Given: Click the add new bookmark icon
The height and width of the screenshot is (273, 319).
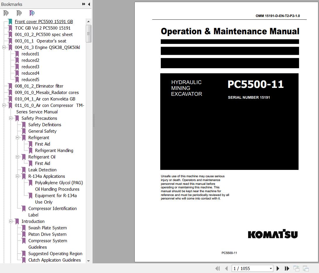Looking at the screenshot, I should (x=19, y=13).
